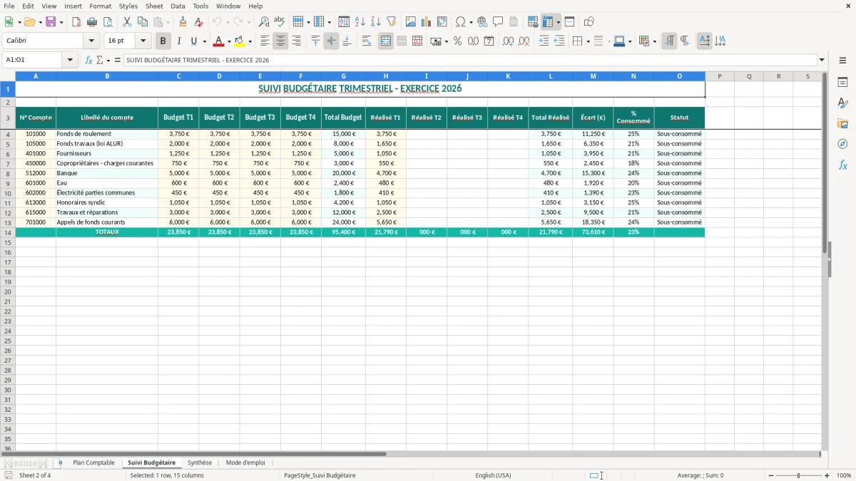Click column header G
This screenshot has width=856, height=481.
(343, 76)
